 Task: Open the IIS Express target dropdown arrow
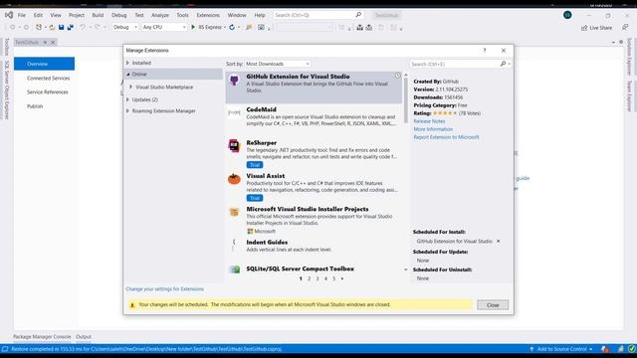click(x=225, y=27)
